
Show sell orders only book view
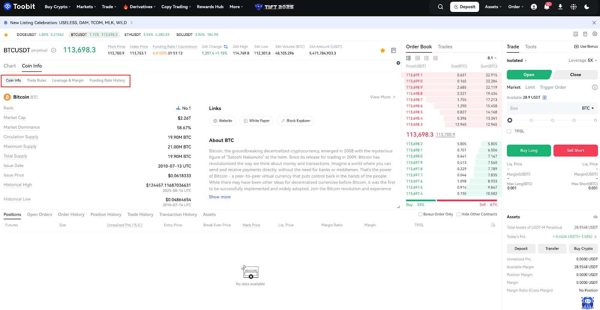point(435,58)
